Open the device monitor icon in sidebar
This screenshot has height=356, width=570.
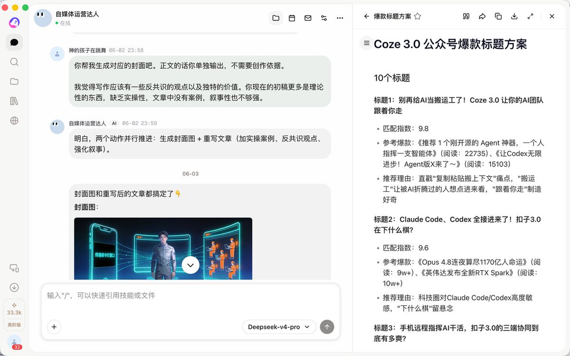click(14, 268)
